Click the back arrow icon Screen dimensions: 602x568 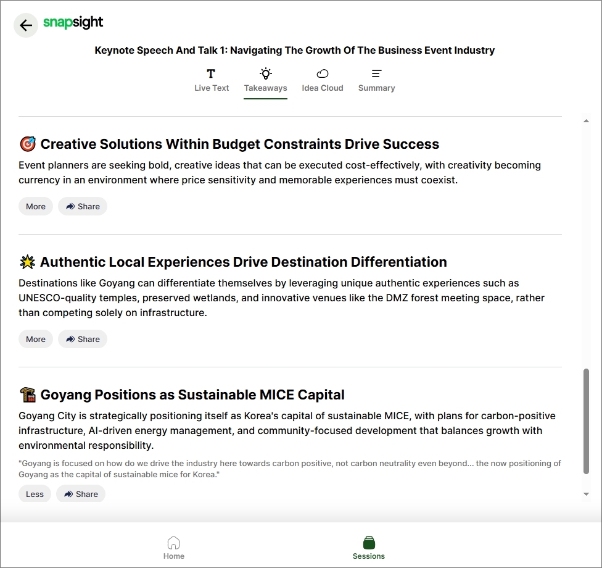[26, 25]
